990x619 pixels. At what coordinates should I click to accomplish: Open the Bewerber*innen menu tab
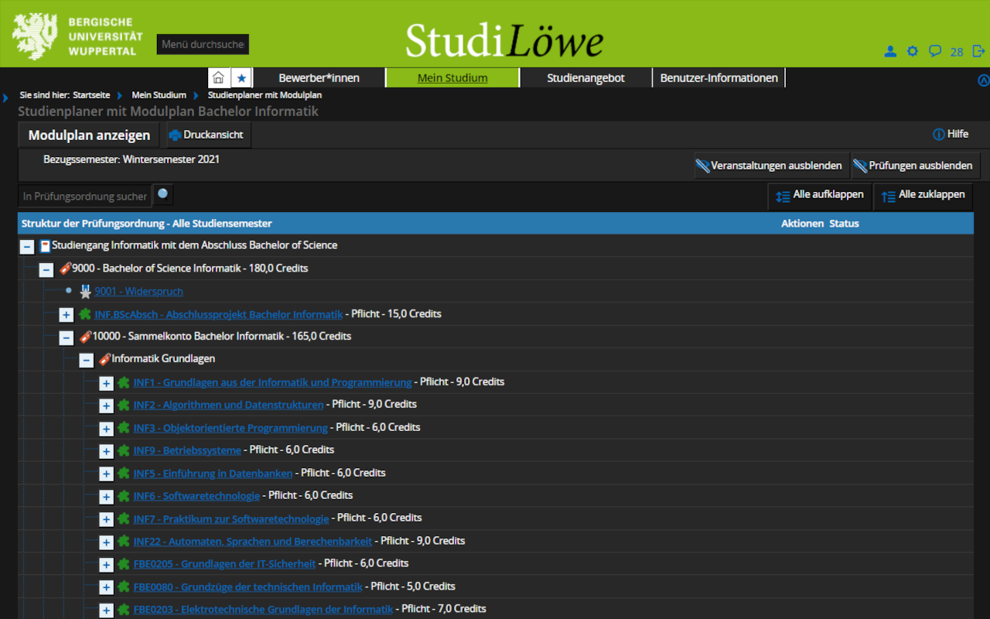319,77
